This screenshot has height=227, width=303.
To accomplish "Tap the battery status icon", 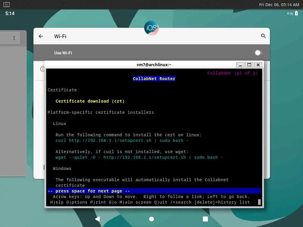I will coord(296,13).
